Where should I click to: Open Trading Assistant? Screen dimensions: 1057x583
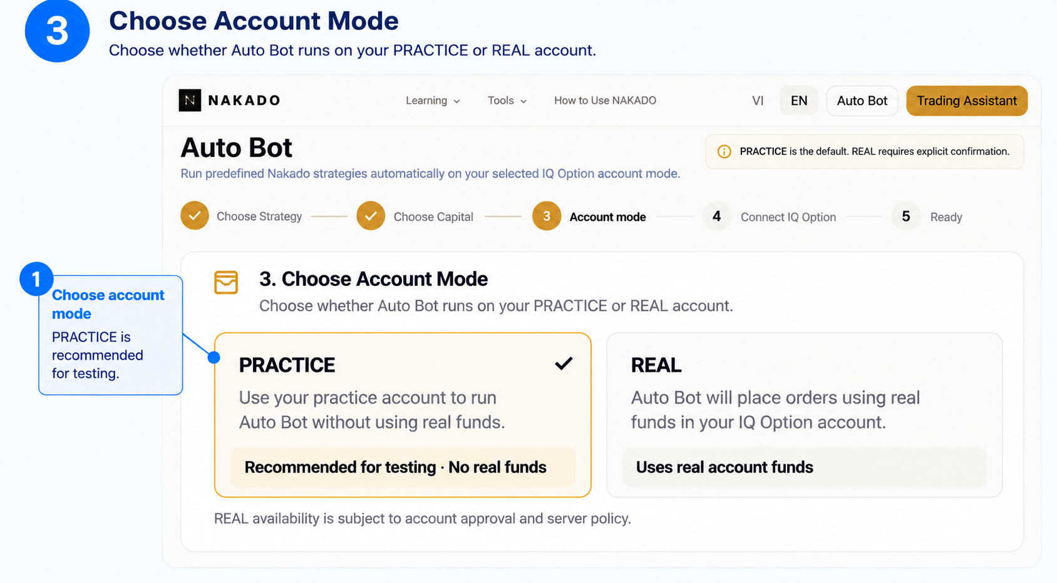967,101
